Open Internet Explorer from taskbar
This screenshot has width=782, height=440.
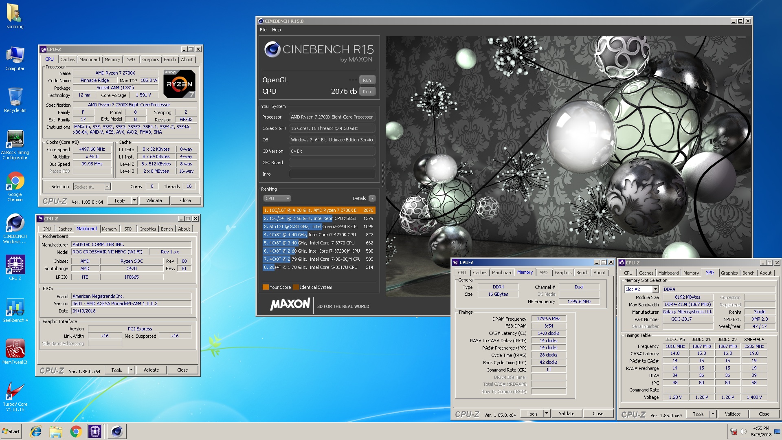(x=36, y=431)
